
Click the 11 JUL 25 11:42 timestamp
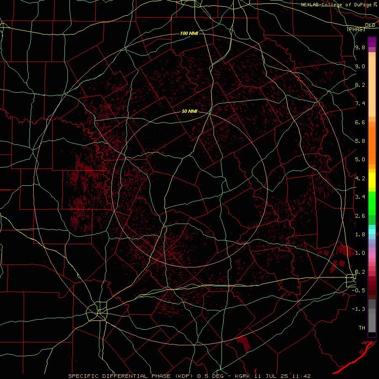[283, 376]
